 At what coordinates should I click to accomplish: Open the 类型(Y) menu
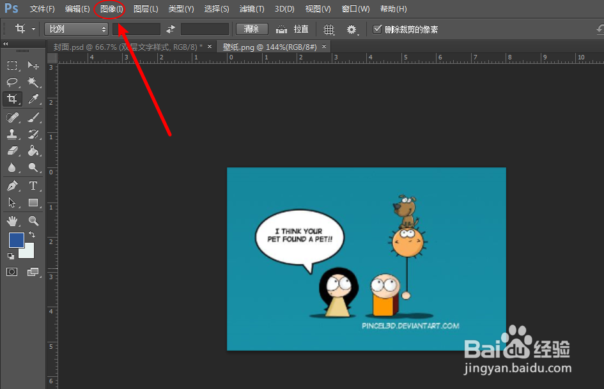181,8
